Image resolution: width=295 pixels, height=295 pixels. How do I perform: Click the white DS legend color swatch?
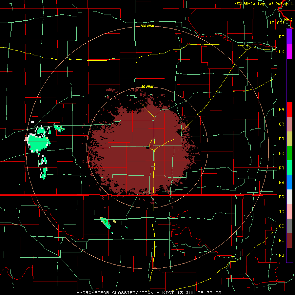click(x=289, y=197)
